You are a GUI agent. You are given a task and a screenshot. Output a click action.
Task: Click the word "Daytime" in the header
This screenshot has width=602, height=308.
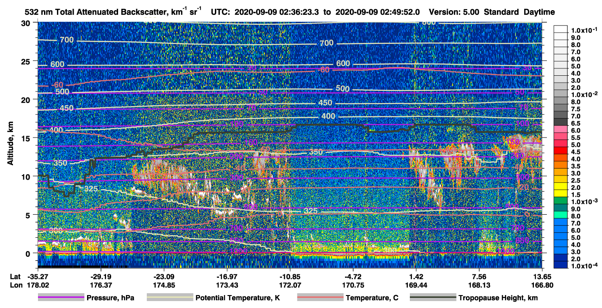pos(539,12)
